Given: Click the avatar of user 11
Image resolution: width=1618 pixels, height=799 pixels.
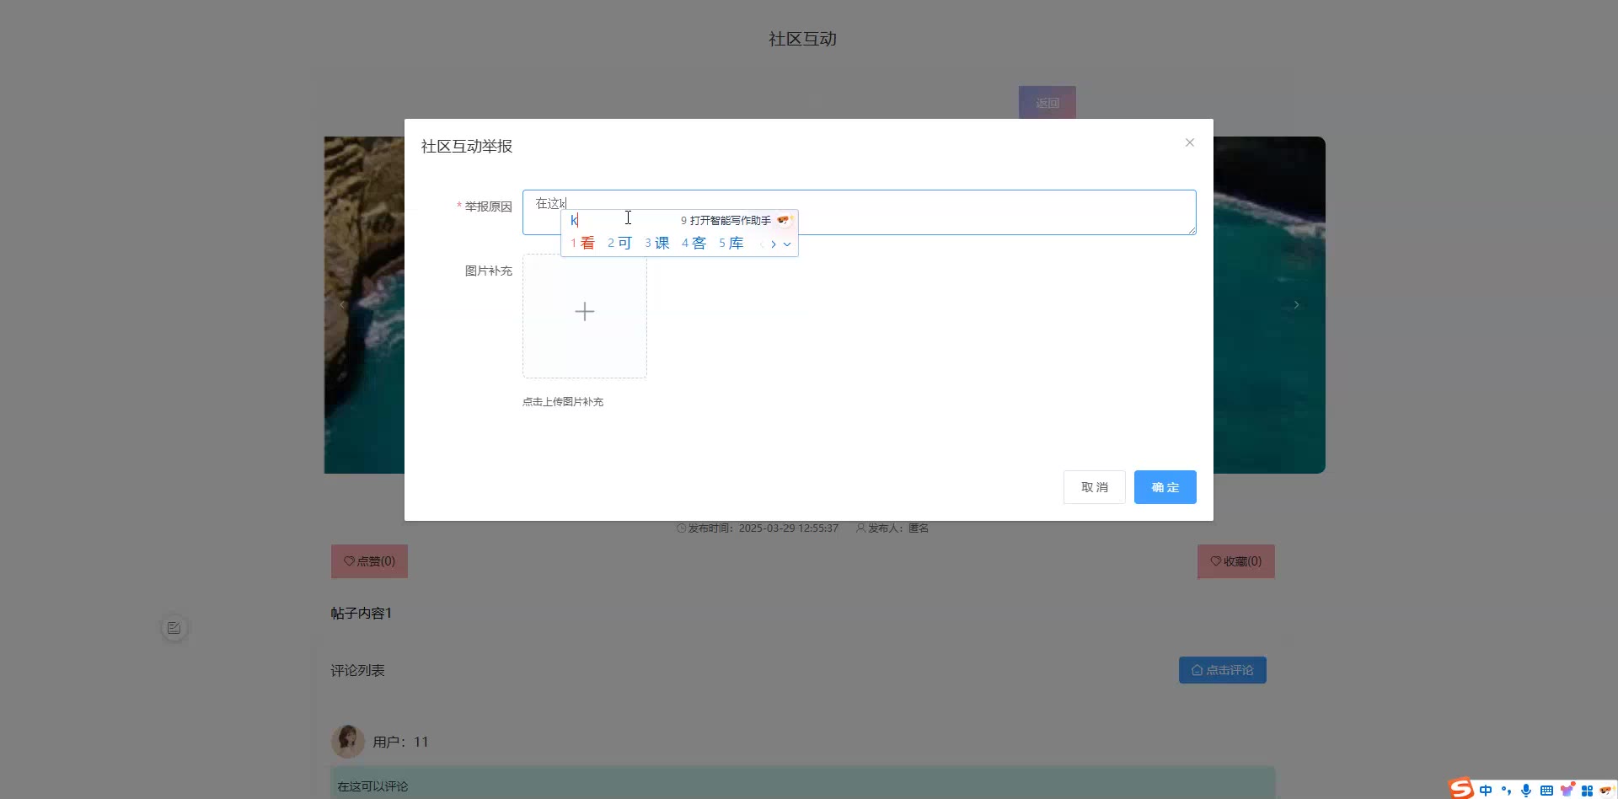Looking at the screenshot, I should [348, 742].
